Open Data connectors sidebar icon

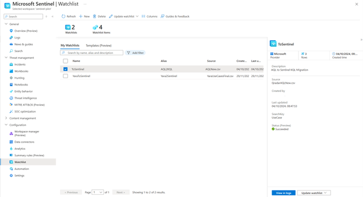click(11, 142)
